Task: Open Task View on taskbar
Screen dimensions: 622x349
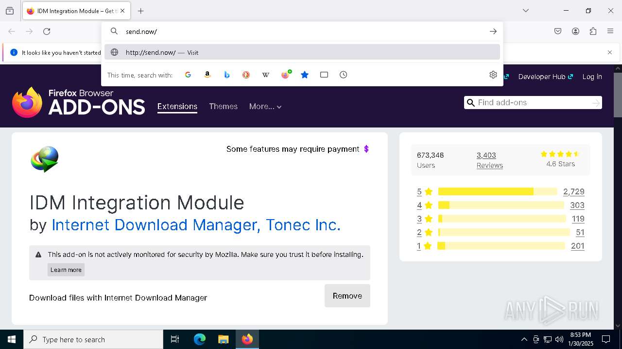Action: 175,339
